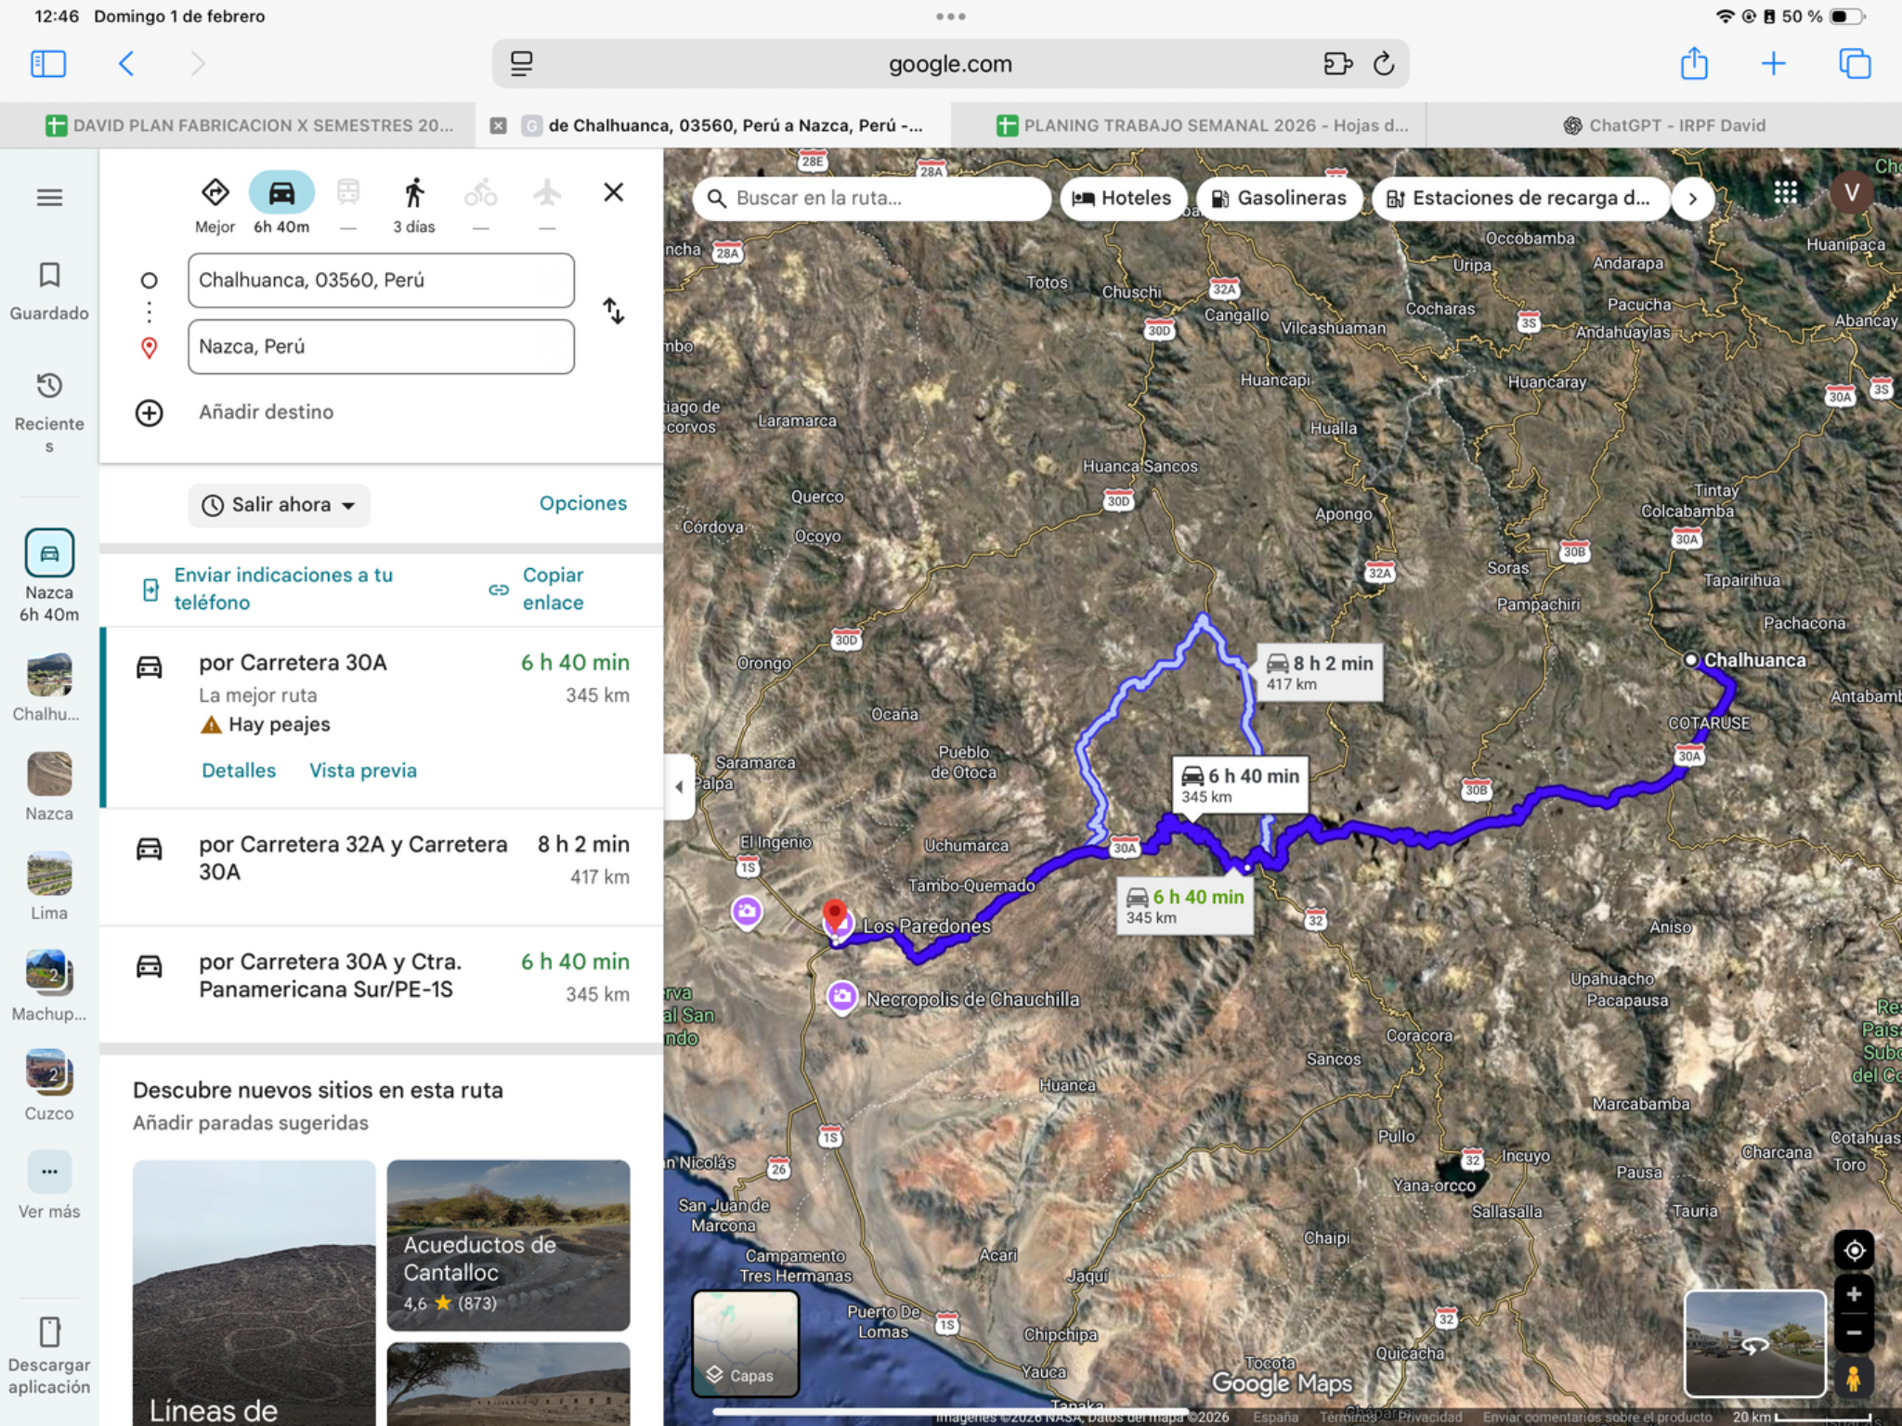Image resolution: width=1902 pixels, height=1426 pixels.
Task: Open Lima recent place thumbnail
Action: click(x=49, y=887)
